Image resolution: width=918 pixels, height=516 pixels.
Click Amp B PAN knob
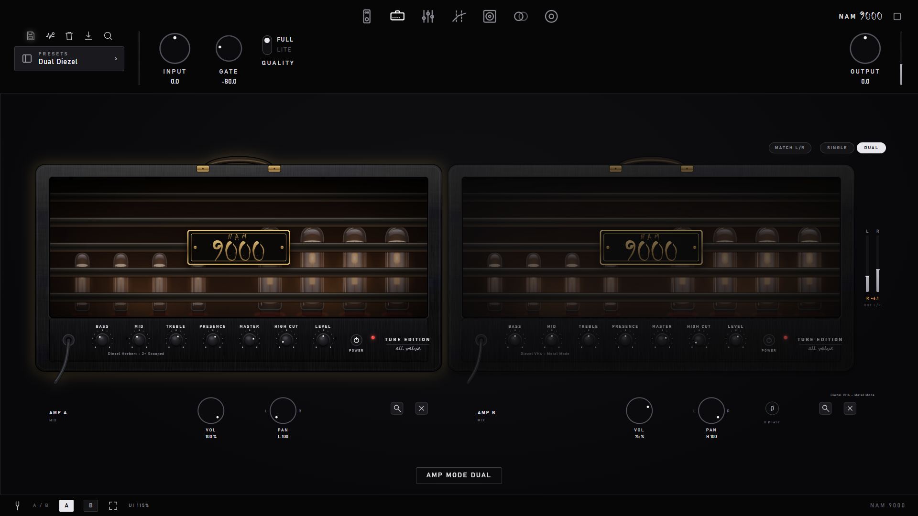(711, 410)
